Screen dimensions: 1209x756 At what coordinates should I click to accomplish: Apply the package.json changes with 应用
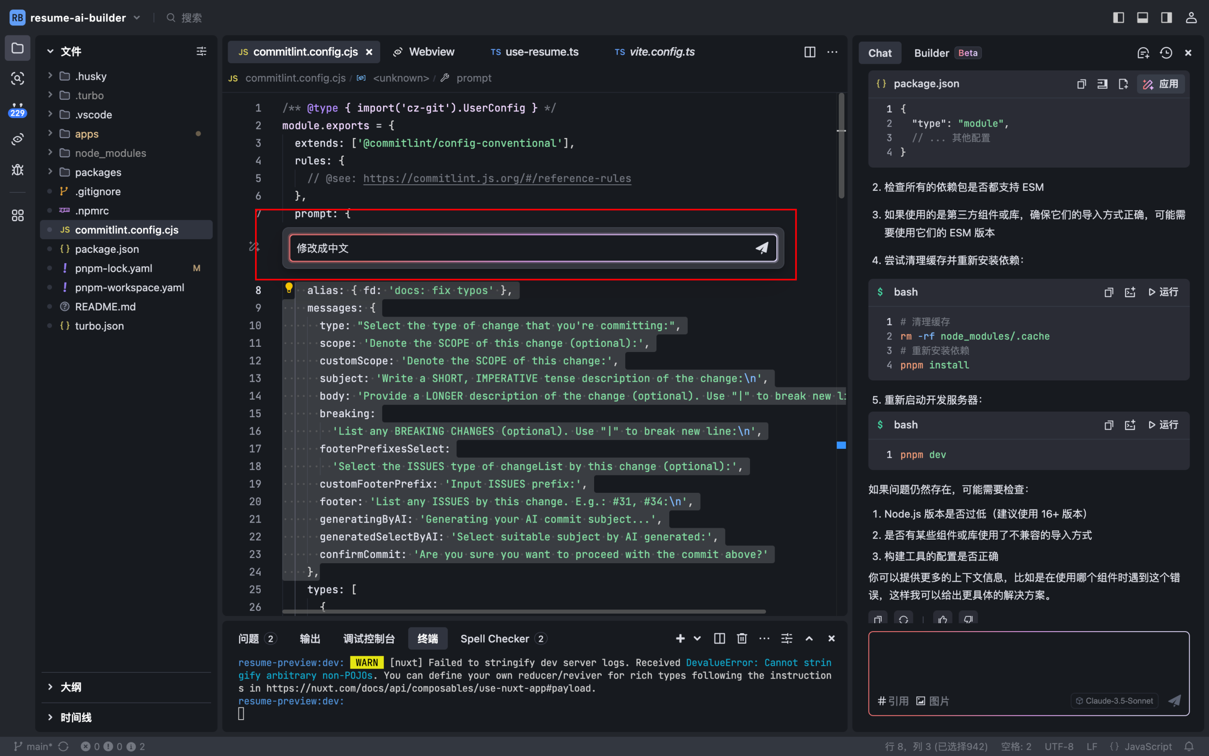tap(1161, 84)
